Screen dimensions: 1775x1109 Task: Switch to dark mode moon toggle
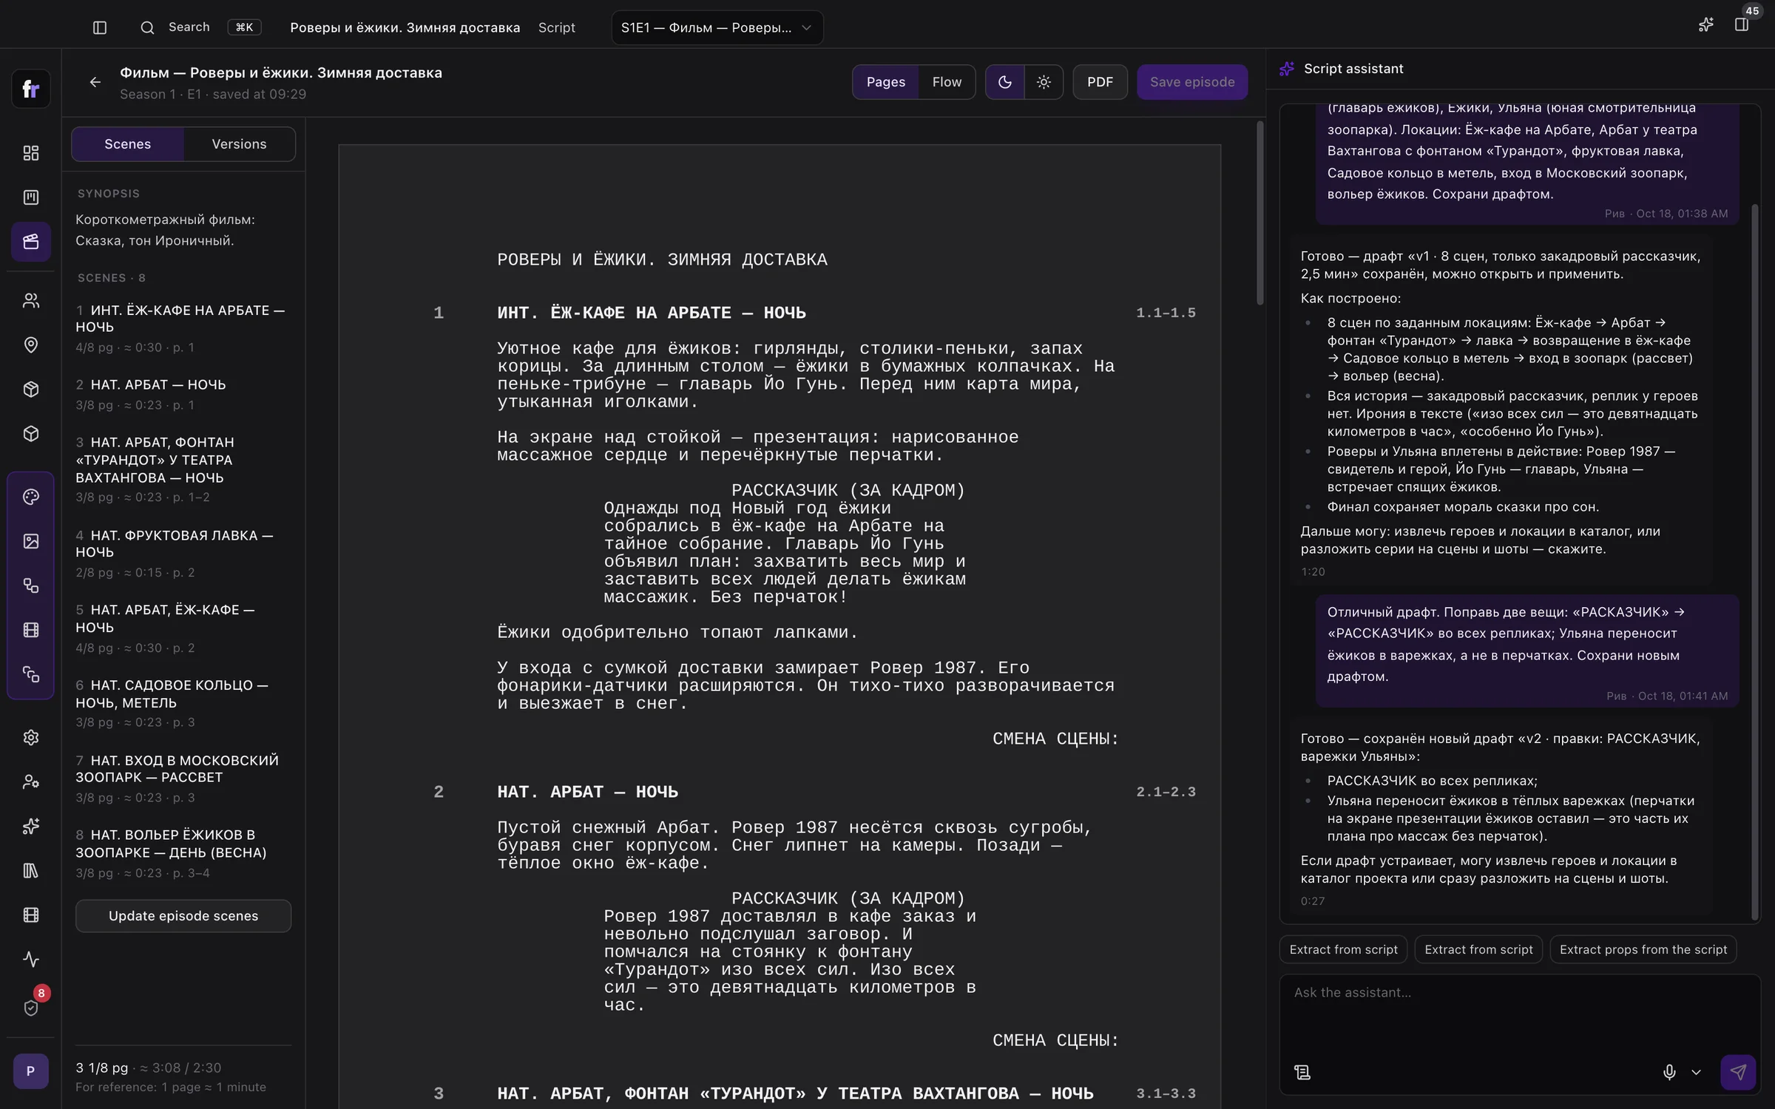[x=1005, y=82]
